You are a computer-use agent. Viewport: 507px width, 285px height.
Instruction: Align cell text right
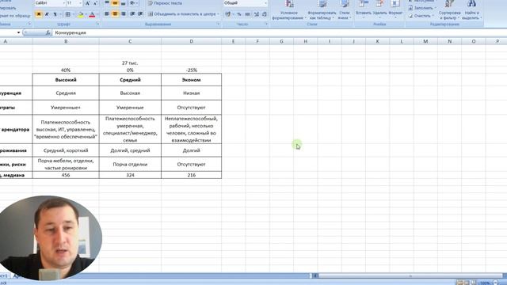tap(124, 14)
